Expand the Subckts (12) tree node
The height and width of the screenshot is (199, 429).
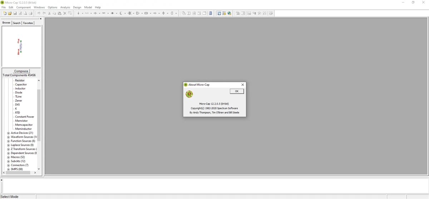pos(8,161)
